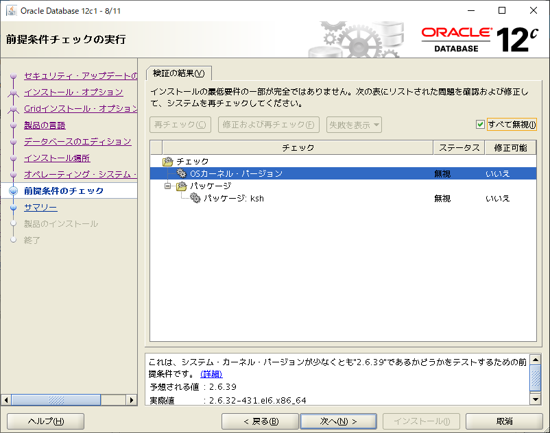Click the description scroll up arrow

click(x=536, y=360)
